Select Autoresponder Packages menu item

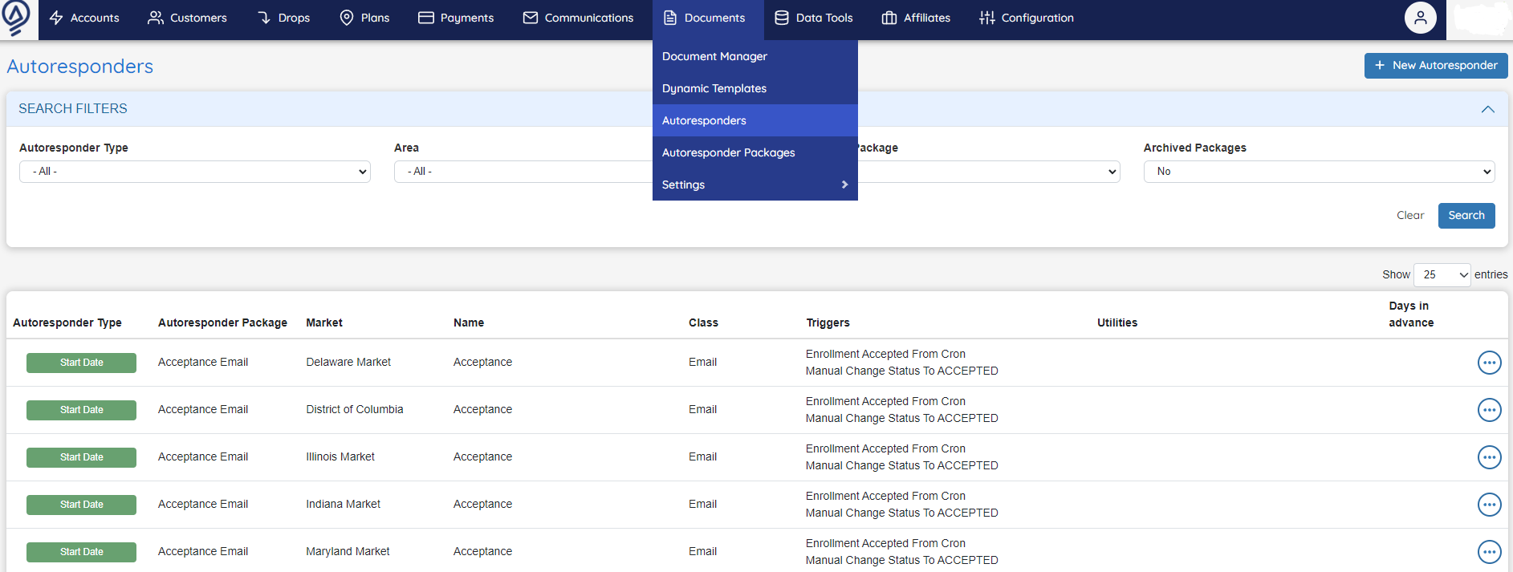[x=755, y=152]
